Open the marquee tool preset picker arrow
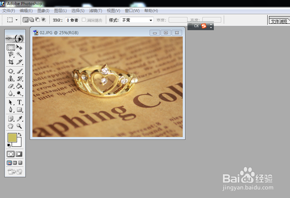 [x=17, y=20]
